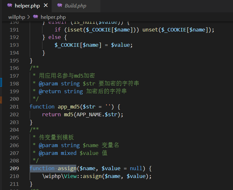Open the Build.php tab
This screenshot has height=190, width=233.
[x=75, y=6]
